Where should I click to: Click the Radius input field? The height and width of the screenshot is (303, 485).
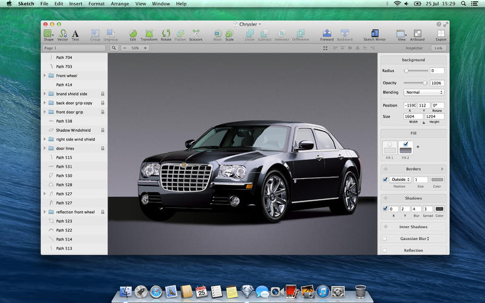coord(437,71)
